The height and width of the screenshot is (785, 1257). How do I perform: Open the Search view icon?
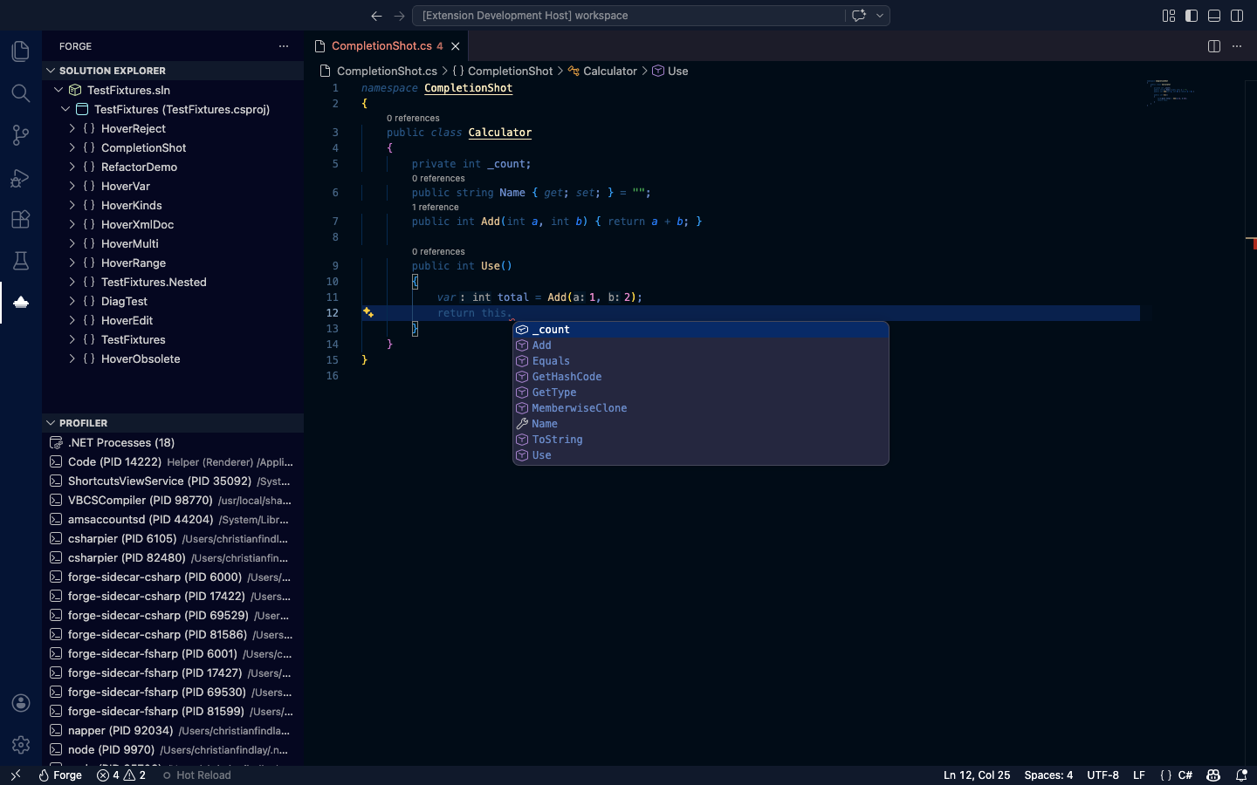pos(21,93)
